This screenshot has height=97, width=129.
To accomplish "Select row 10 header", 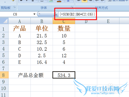I will click(x=4, y=88).
